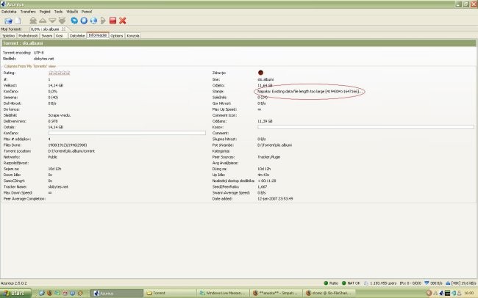Switch to Windows Live Messenger taskbar button
Viewport: 478px width, 298px height.
(223, 293)
